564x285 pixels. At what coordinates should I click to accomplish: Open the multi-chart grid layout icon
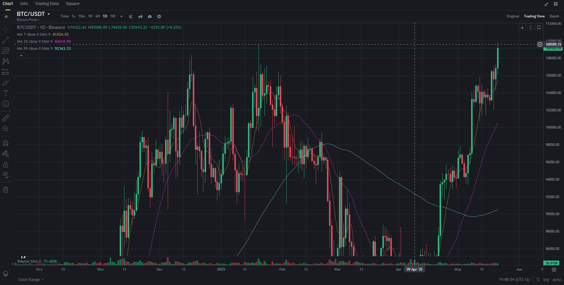coord(556,4)
